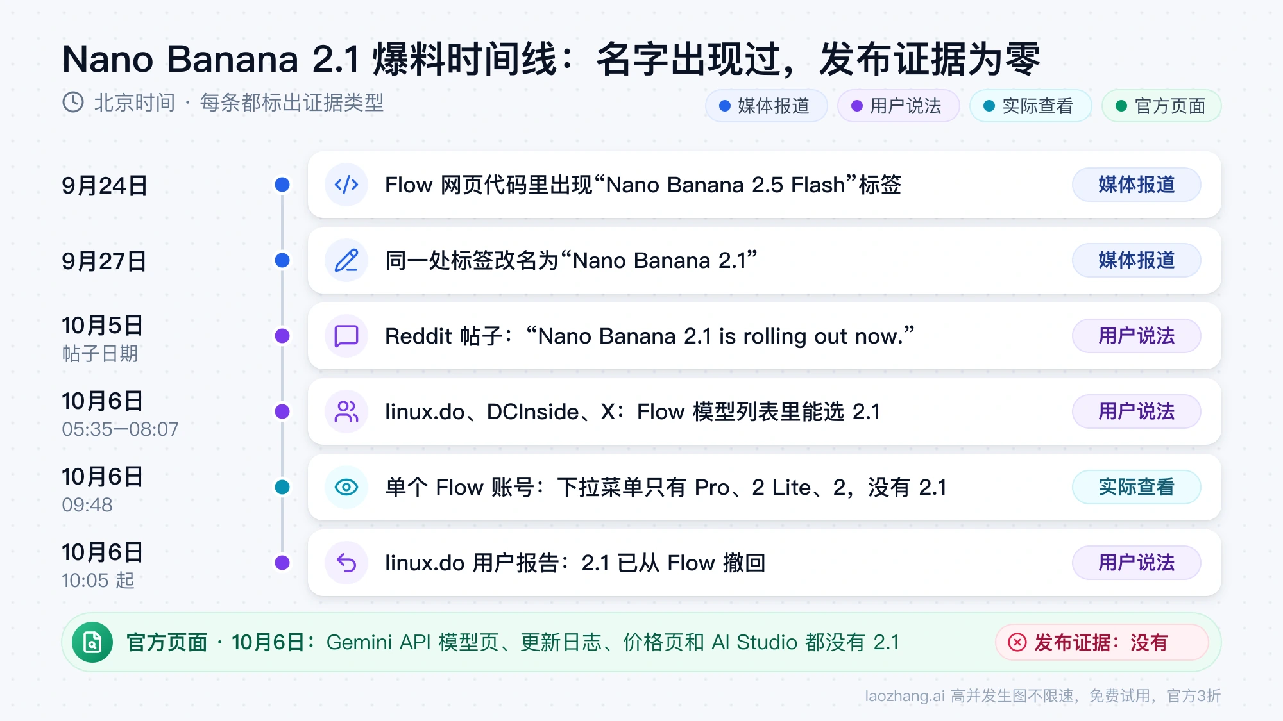The height and width of the screenshot is (721, 1283).
Task: Click the 用户说法 tag in the 已从 Flow 撤回 row
Action: tap(1136, 563)
